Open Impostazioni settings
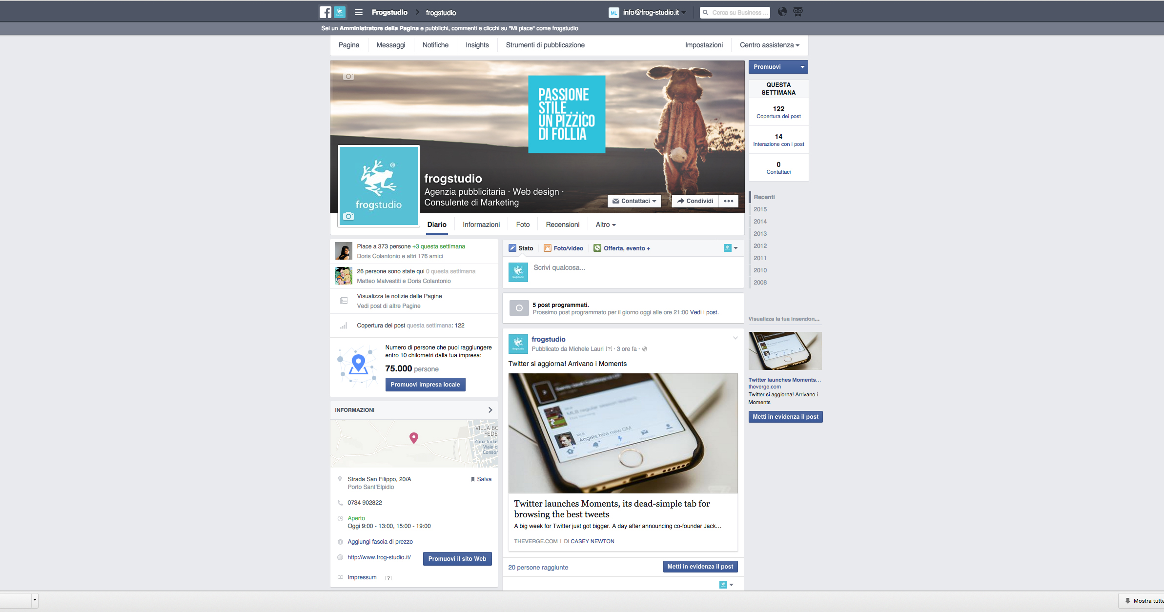This screenshot has height=612, width=1164. pos(704,45)
